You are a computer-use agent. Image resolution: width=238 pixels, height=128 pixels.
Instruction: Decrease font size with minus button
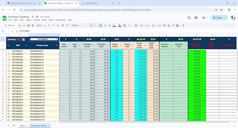87,26
